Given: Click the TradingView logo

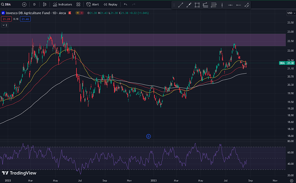Looking at the screenshot, I should 18,173.
